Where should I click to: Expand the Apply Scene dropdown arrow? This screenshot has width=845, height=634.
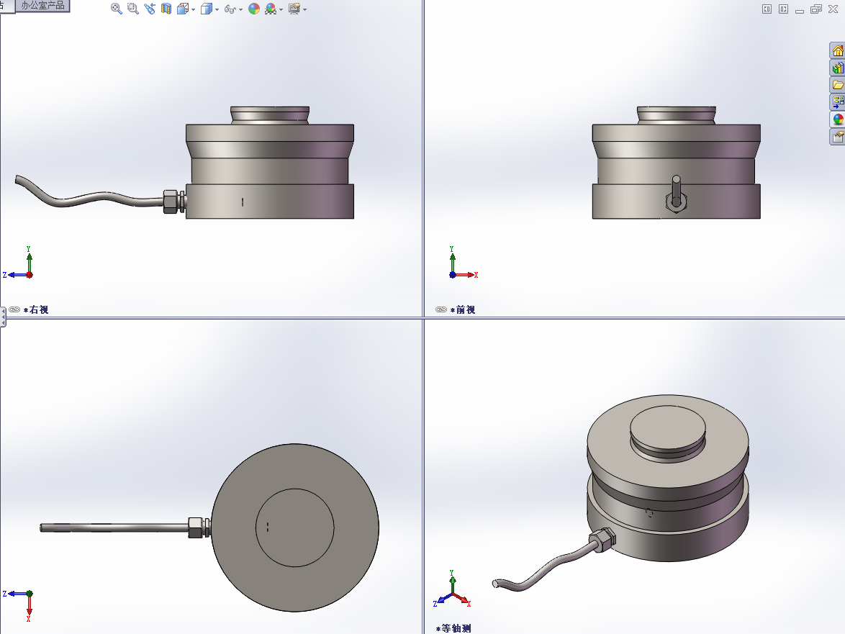point(281,9)
